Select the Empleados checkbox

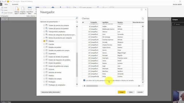(44, 54)
